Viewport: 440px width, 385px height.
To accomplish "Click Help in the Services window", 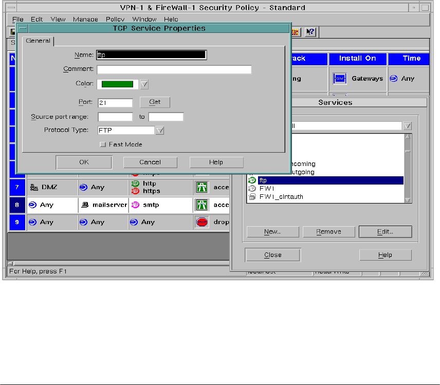I will coord(386,255).
